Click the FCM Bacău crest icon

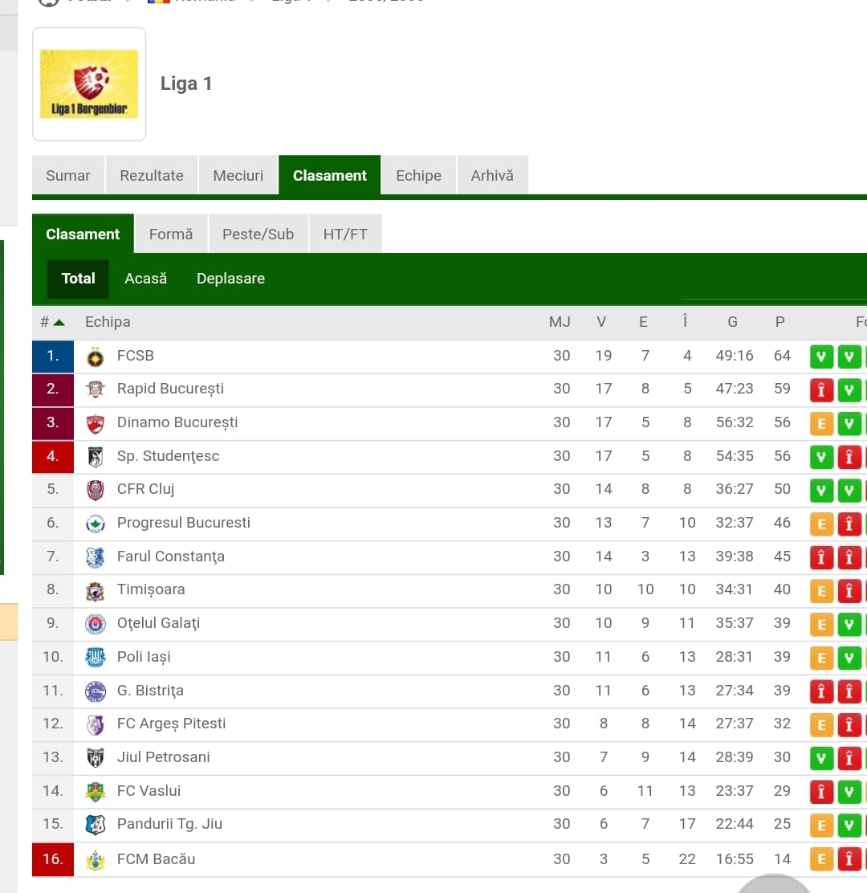[95, 859]
